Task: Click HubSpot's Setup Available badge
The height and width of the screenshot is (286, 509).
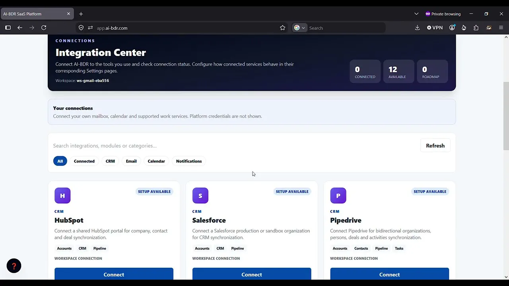Action: (154, 191)
